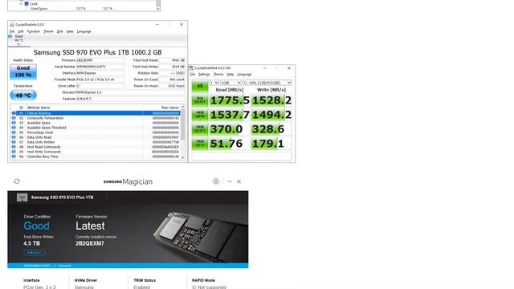Minimize the Samsung Magician window

(x=230, y=181)
